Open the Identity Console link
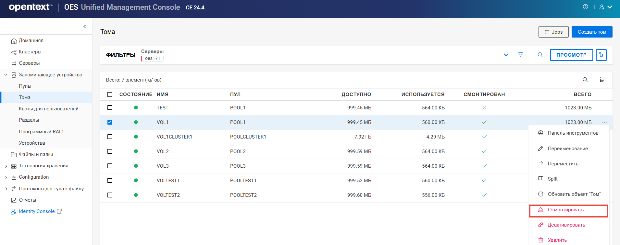Screen dimensions: 620x245 point(37,211)
